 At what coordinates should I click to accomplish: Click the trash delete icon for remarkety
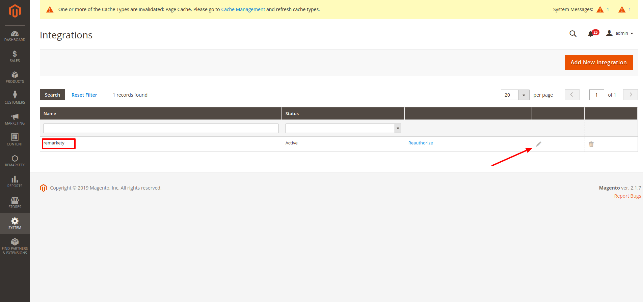[591, 144]
